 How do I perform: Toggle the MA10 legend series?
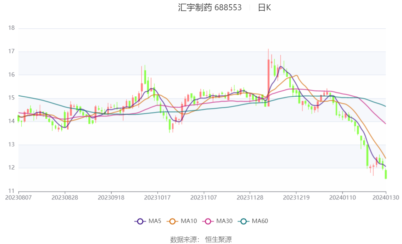tap(182, 221)
